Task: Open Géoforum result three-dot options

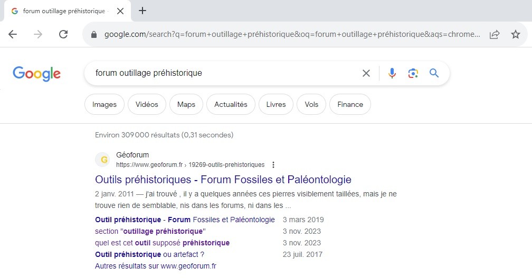Action: [273, 165]
